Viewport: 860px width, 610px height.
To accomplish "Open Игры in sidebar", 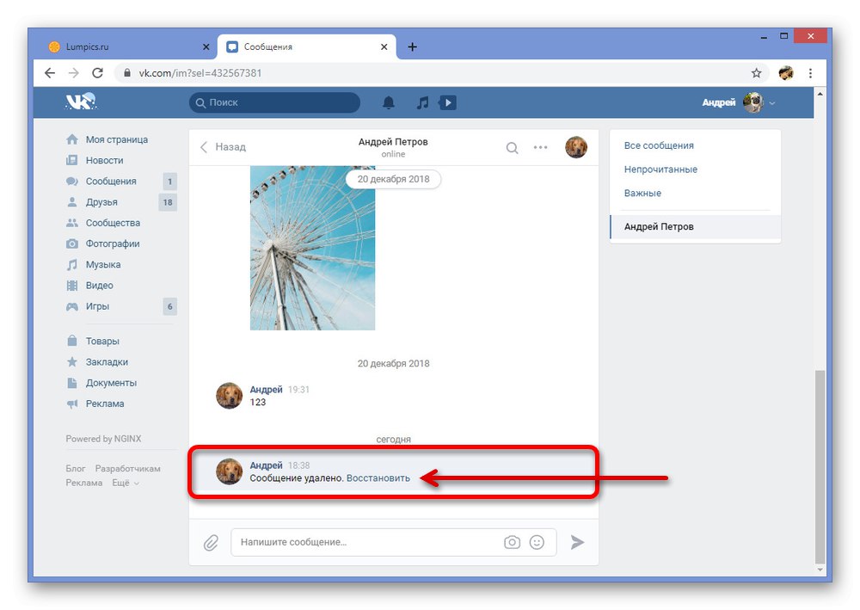I will click(x=97, y=306).
